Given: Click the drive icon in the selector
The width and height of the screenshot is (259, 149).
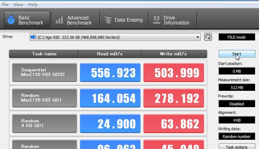Looking at the screenshot, I should tap(33, 37).
